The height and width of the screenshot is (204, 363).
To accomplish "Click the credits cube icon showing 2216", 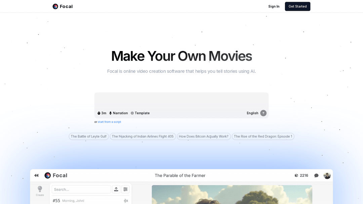I will point(296,175).
